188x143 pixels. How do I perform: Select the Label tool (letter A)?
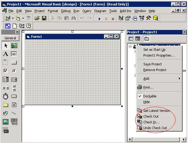tap(5, 54)
